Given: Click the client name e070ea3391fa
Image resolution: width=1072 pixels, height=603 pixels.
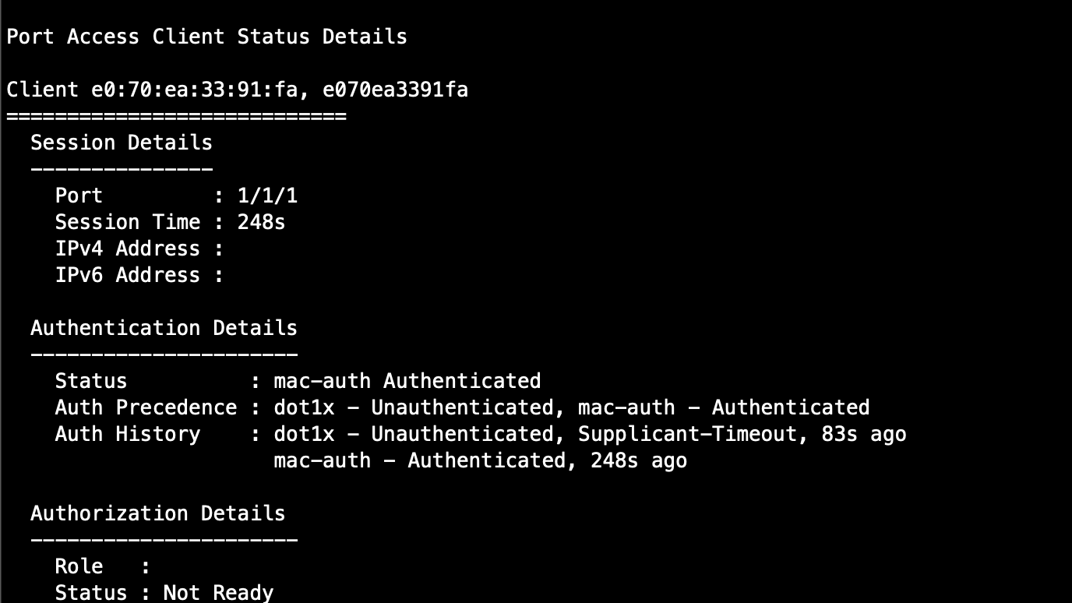Looking at the screenshot, I should pos(395,90).
